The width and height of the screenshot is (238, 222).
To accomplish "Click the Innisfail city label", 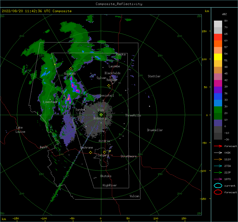I will 107,96.
